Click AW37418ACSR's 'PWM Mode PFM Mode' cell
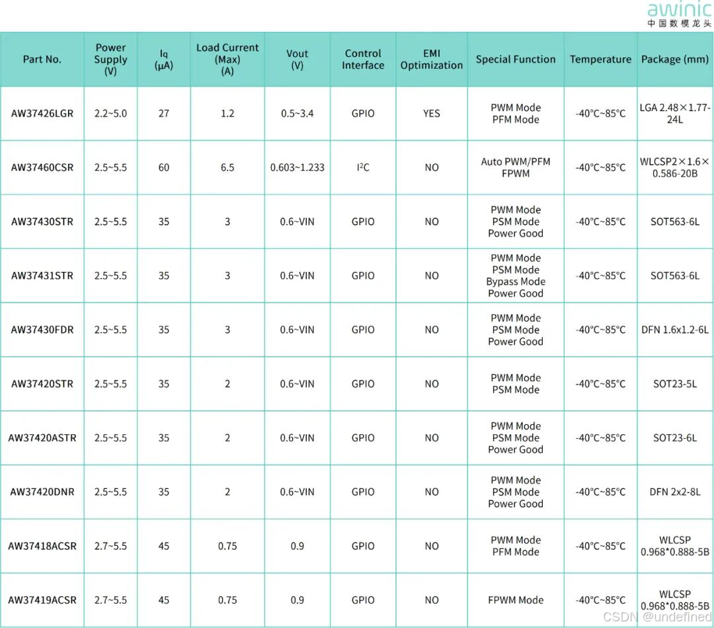Screen dimensions: 714x628 (x=516, y=546)
